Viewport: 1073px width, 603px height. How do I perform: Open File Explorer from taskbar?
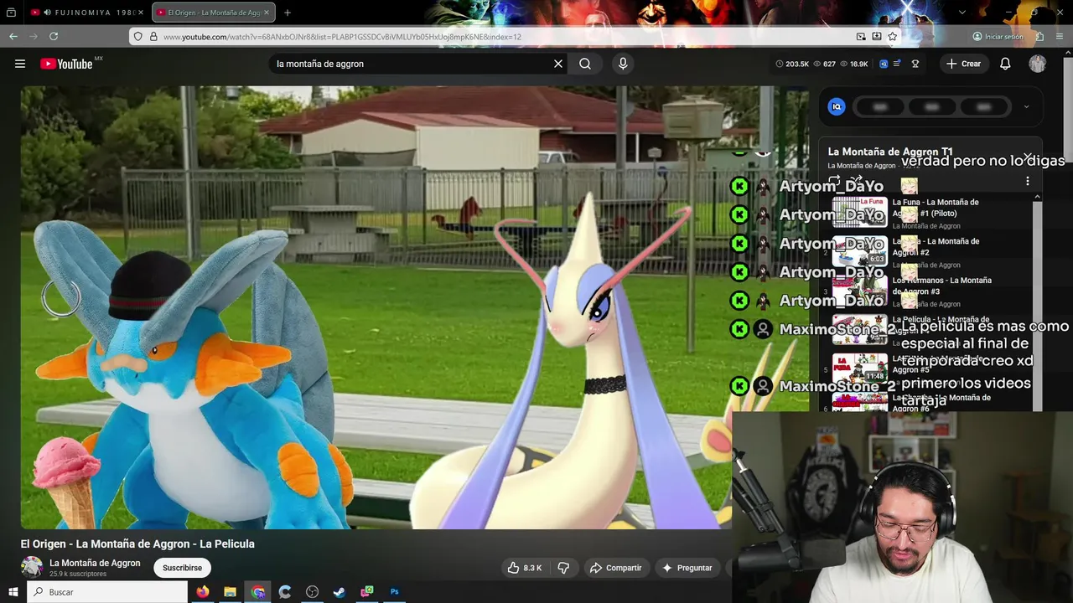pyautogui.click(x=230, y=592)
